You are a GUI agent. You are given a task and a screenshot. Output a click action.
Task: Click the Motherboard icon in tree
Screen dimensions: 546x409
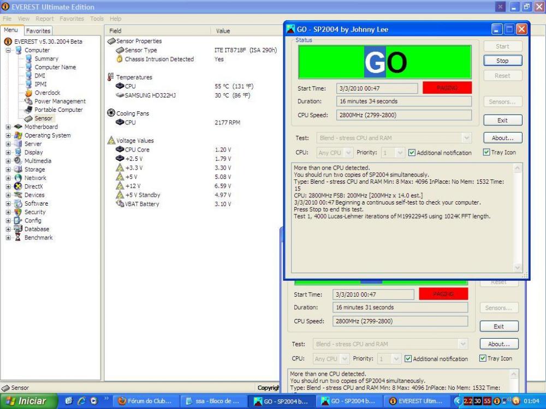tap(19, 127)
